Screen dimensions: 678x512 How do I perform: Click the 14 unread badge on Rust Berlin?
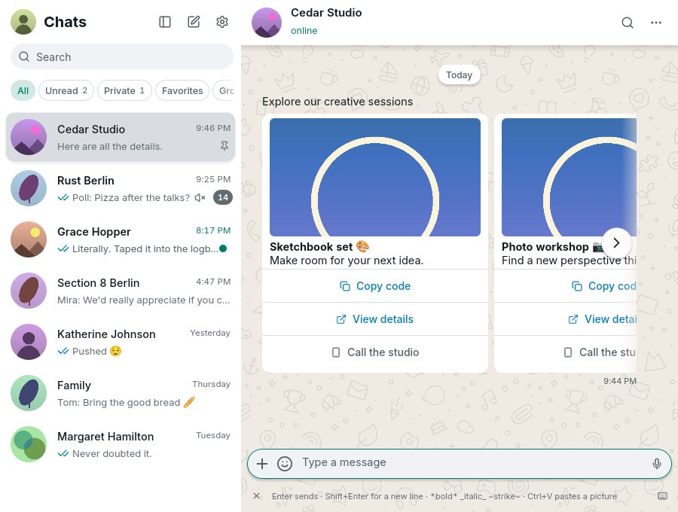pyautogui.click(x=223, y=197)
